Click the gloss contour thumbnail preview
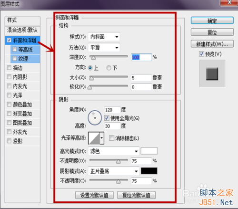Viewport: 238px width, 209px height. coord(94,138)
